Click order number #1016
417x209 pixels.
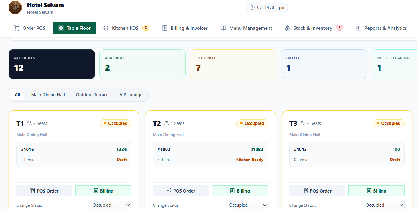coord(27,150)
